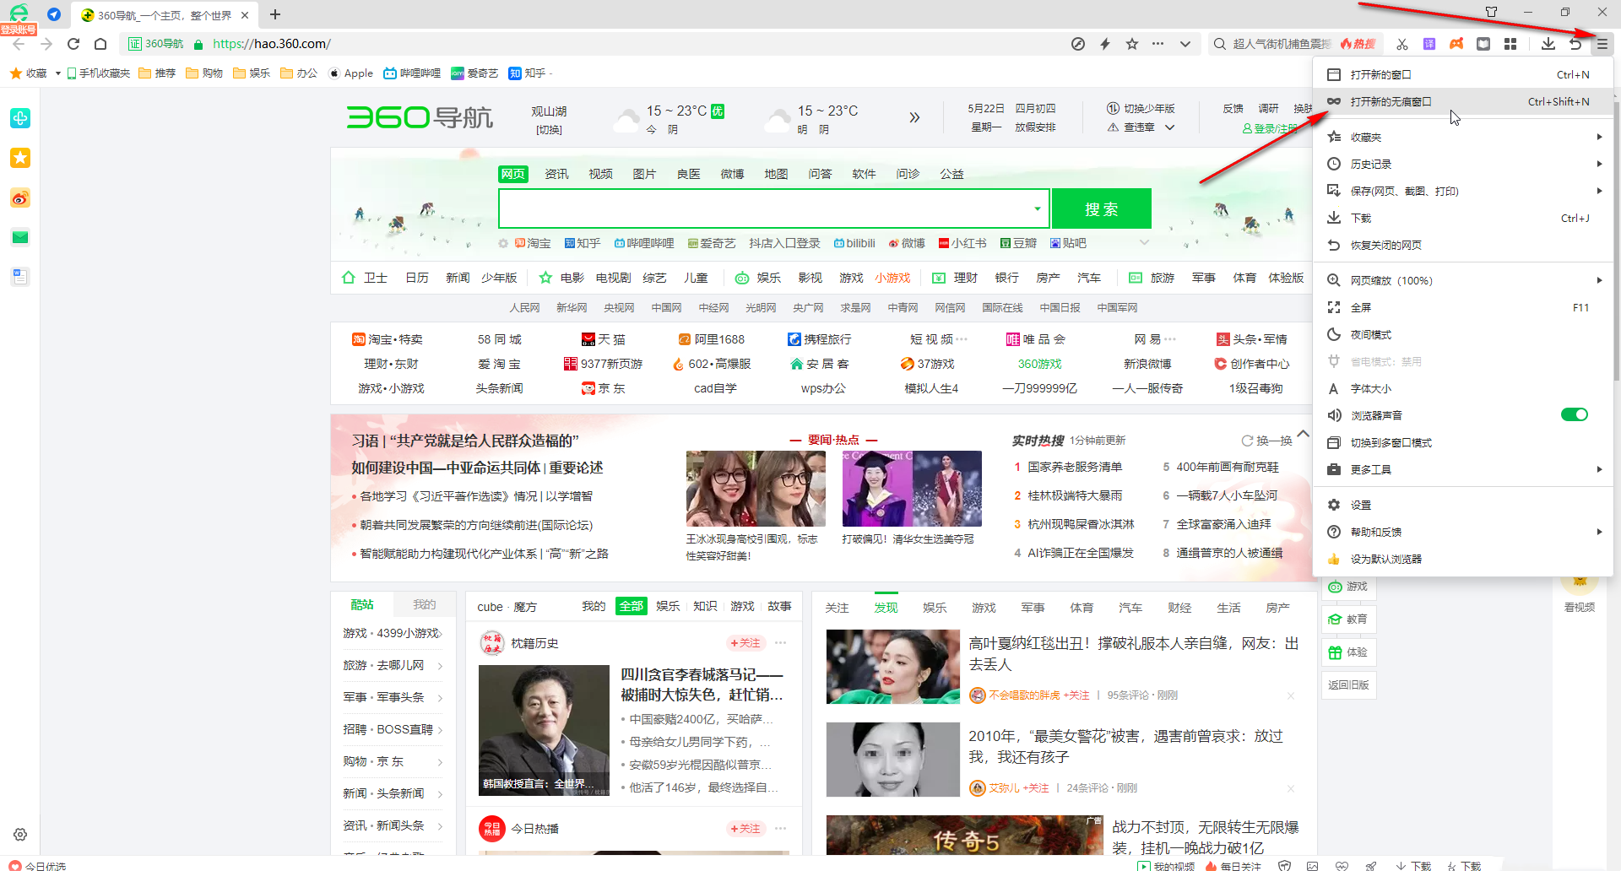Follow 枕籍历史 with 关注 button
Image resolution: width=1621 pixels, height=871 pixels.
point(746,643)
